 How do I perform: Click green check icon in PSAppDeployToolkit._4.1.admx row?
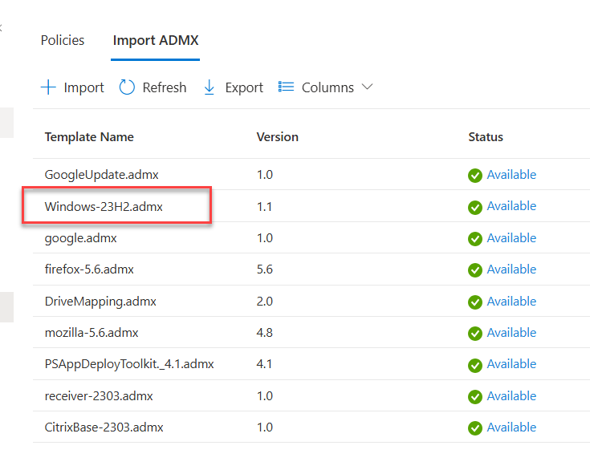click(x=475, y=366)
